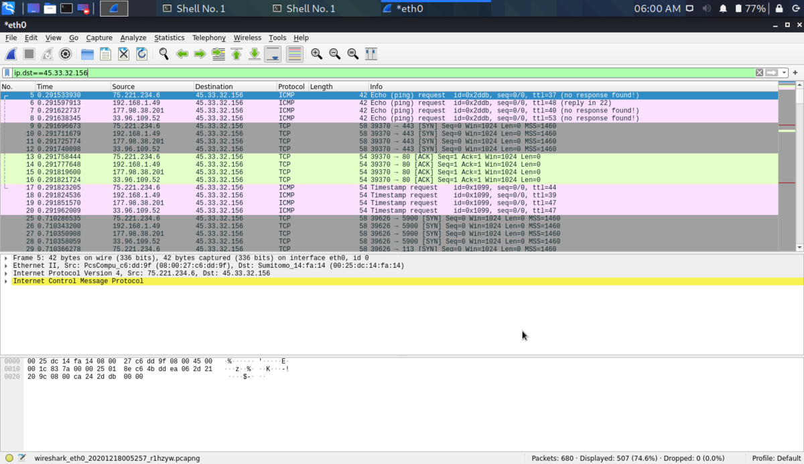
Task: Open display filter bookmarks
Action: click(7, 72)
